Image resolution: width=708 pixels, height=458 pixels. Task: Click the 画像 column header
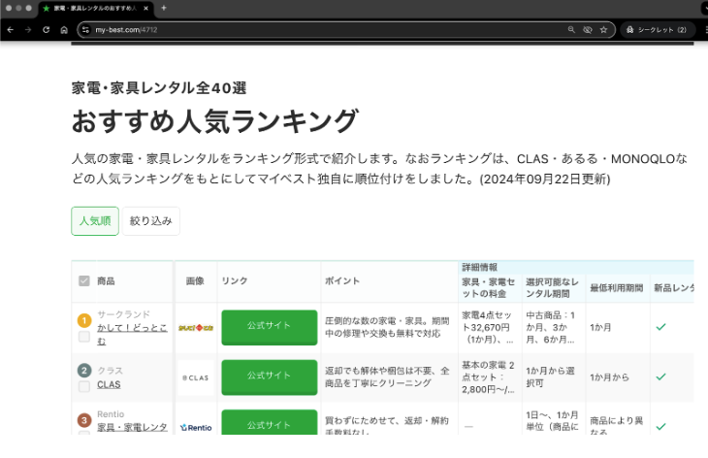click(x=195, y=281)
